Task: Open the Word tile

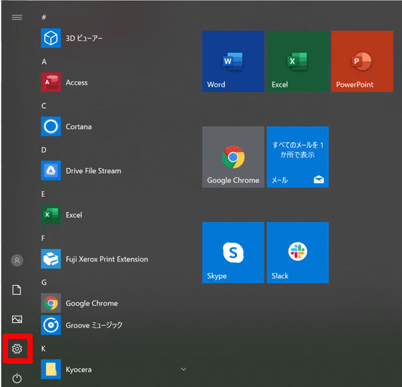Action: 233,61
